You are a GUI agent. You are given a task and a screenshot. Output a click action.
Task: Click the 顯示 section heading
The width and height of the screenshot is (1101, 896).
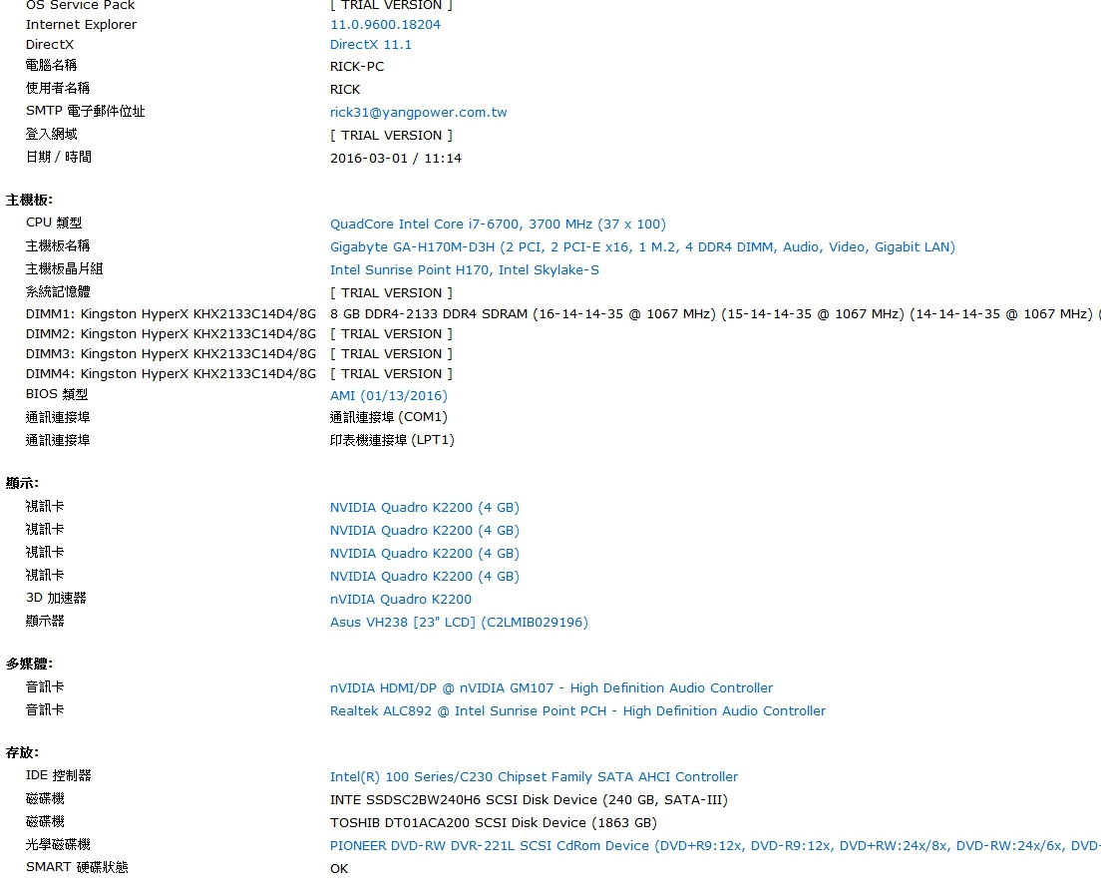[x=22, y=484]
